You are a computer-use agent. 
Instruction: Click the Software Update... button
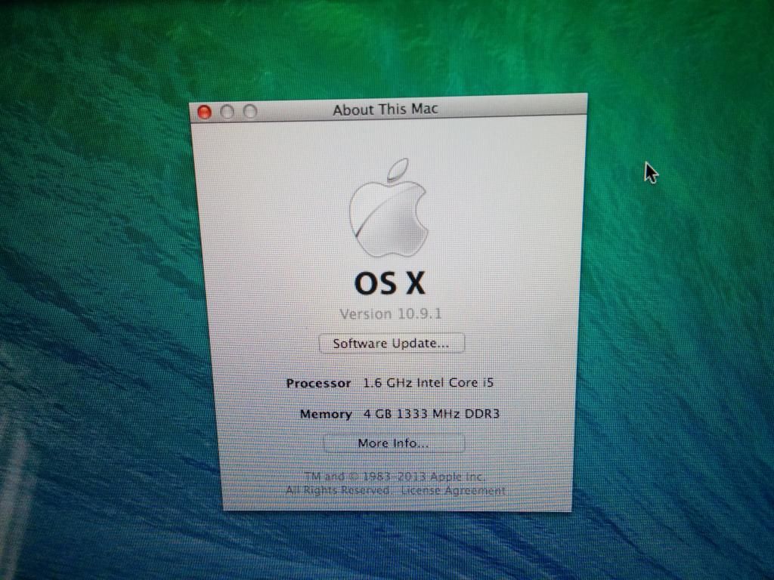(x=392, y=344)
